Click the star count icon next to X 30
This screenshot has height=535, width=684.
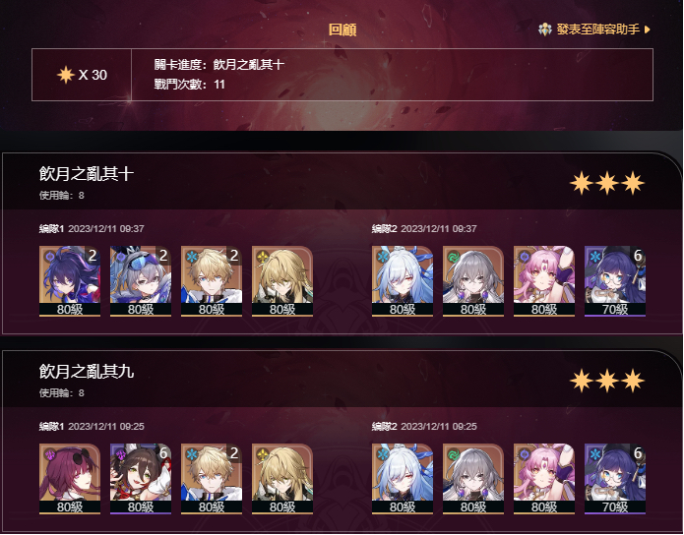coord(66,75)
